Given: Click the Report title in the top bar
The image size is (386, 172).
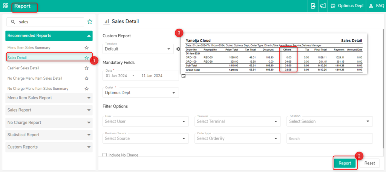Looking at the screenshot, I should click(x=22, y=6).
